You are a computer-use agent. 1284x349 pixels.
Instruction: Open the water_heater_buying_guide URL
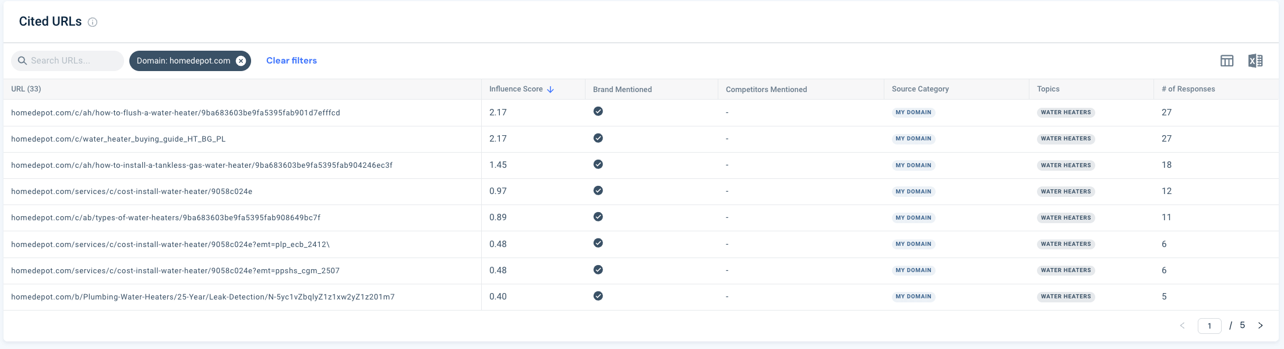pyautogui.click(x=118, y=139)
